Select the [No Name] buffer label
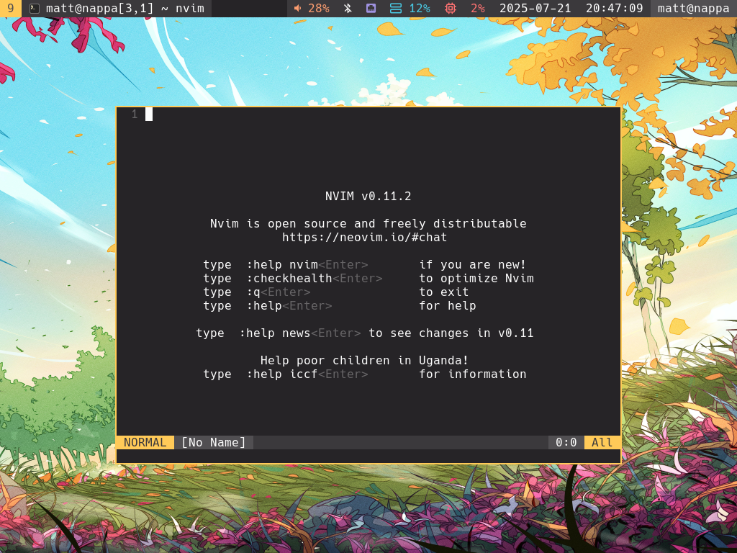 click(x=214, y=442)
